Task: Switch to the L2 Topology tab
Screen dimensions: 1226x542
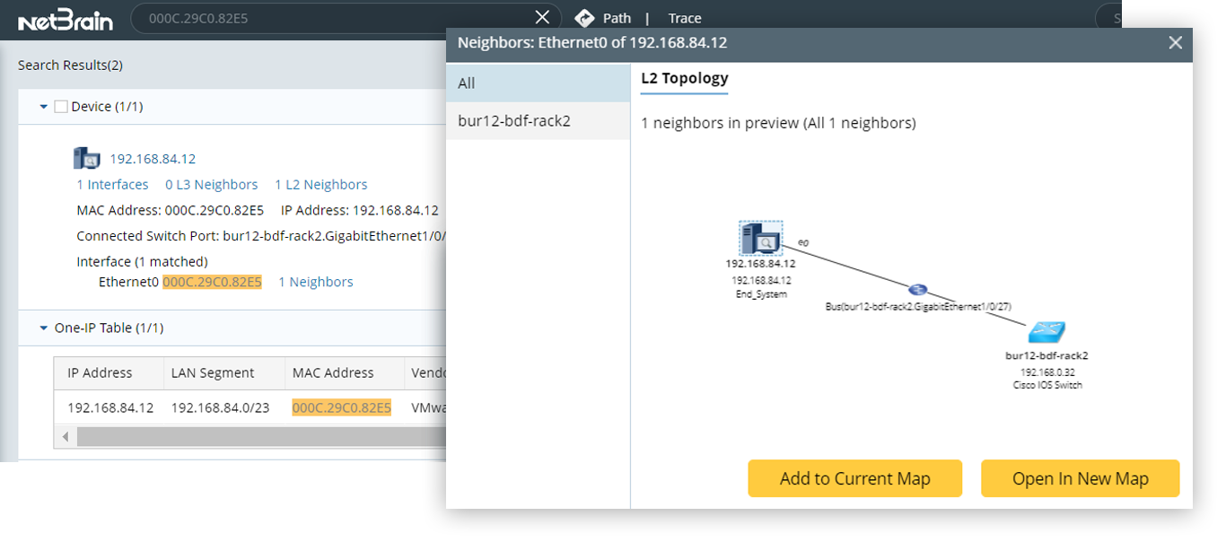Action: [684, 79]
